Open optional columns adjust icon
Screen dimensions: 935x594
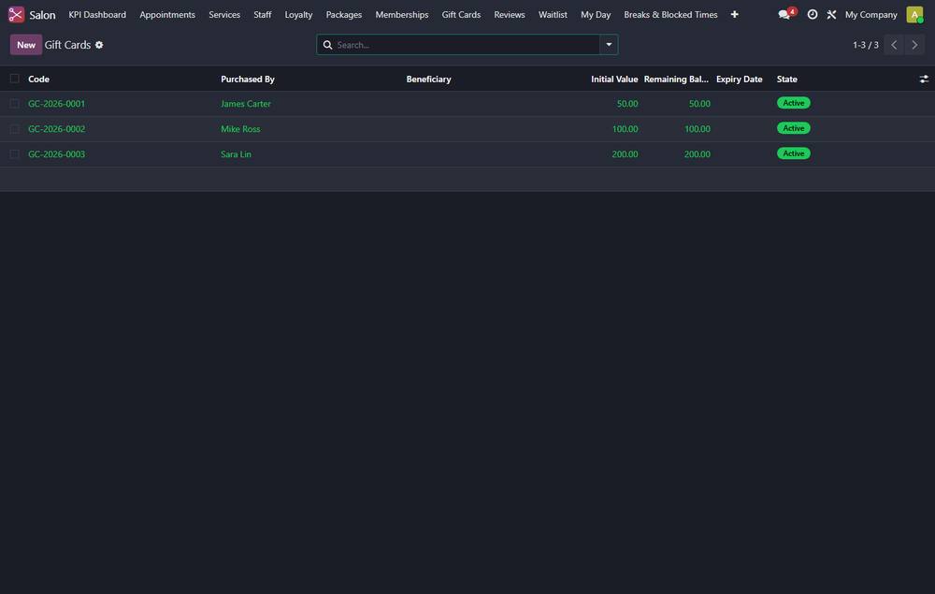coord(924,79)
